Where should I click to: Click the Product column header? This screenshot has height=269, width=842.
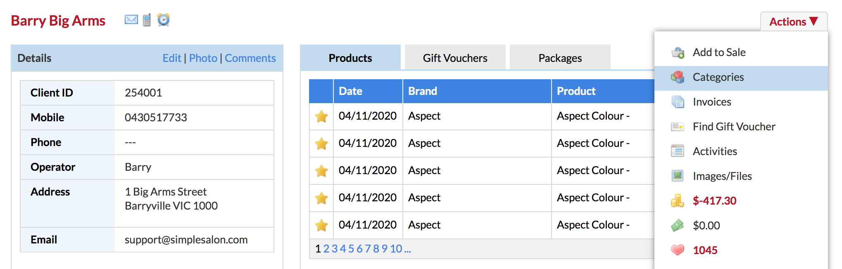tap(603, 91)
